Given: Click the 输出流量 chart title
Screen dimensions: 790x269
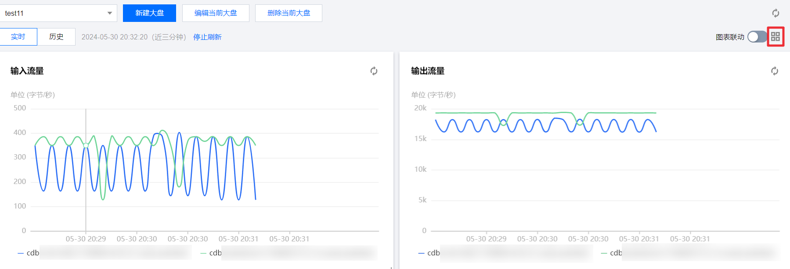Looking at the screenshot, I should click(428, 71).
